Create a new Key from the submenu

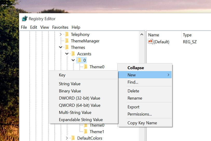[83, 75]
